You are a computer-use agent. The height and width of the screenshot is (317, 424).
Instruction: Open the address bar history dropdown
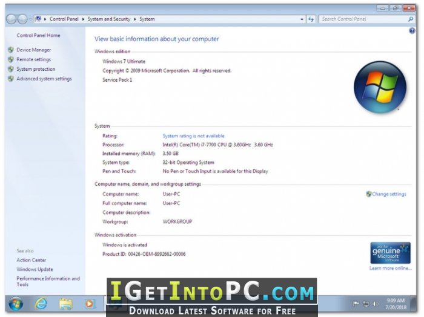302,19
